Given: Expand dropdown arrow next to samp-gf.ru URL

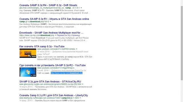Looking at the screenshot, I should tap(50, 22).
